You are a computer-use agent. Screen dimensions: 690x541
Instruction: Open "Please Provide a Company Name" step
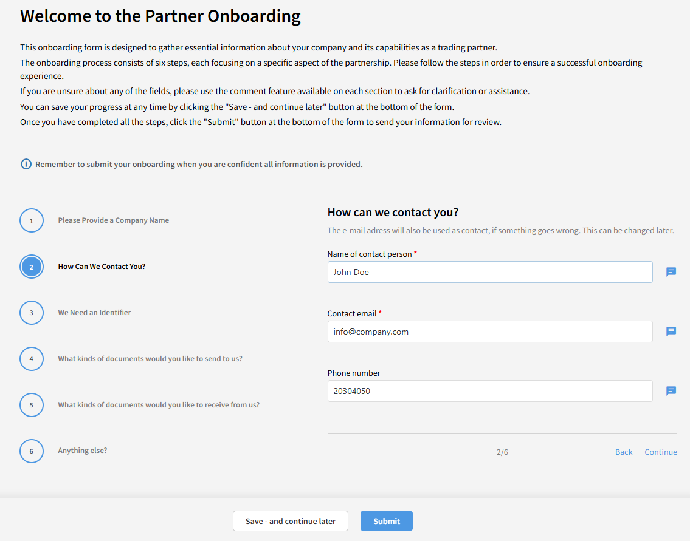pyautogui.click(x=114, y=220)
